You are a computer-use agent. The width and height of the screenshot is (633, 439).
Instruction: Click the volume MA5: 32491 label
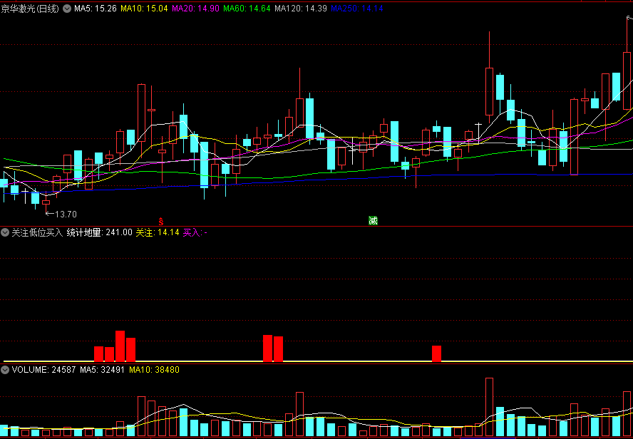point(103,370)
